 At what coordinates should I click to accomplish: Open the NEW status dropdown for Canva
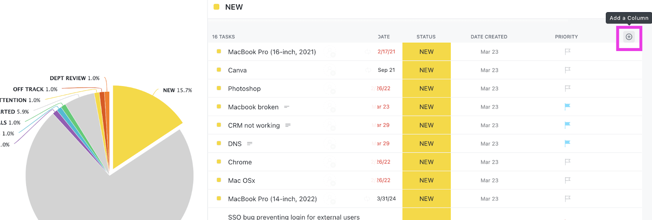click(426, 70)
